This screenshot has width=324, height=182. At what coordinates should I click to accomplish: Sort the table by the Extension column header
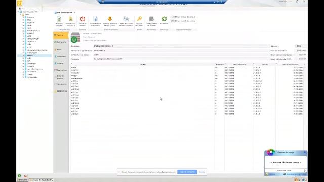tap(220, 64)
